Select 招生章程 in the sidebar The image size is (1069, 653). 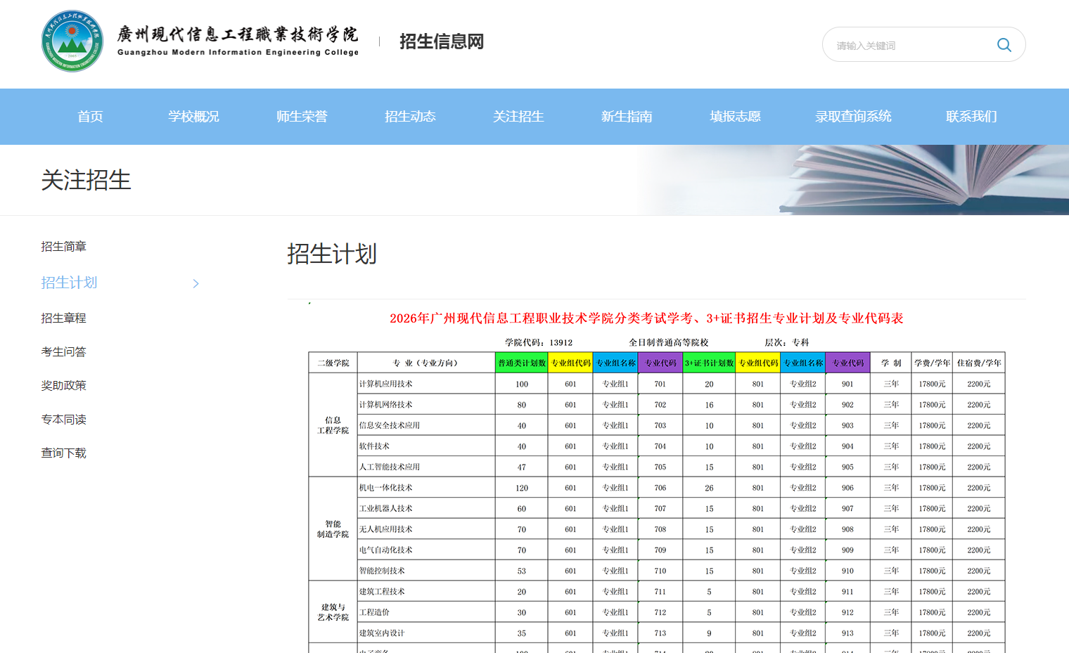pyautogui.click(x=63, y=318)
